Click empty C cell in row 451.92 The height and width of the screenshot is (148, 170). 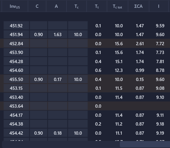click(39, 26)
